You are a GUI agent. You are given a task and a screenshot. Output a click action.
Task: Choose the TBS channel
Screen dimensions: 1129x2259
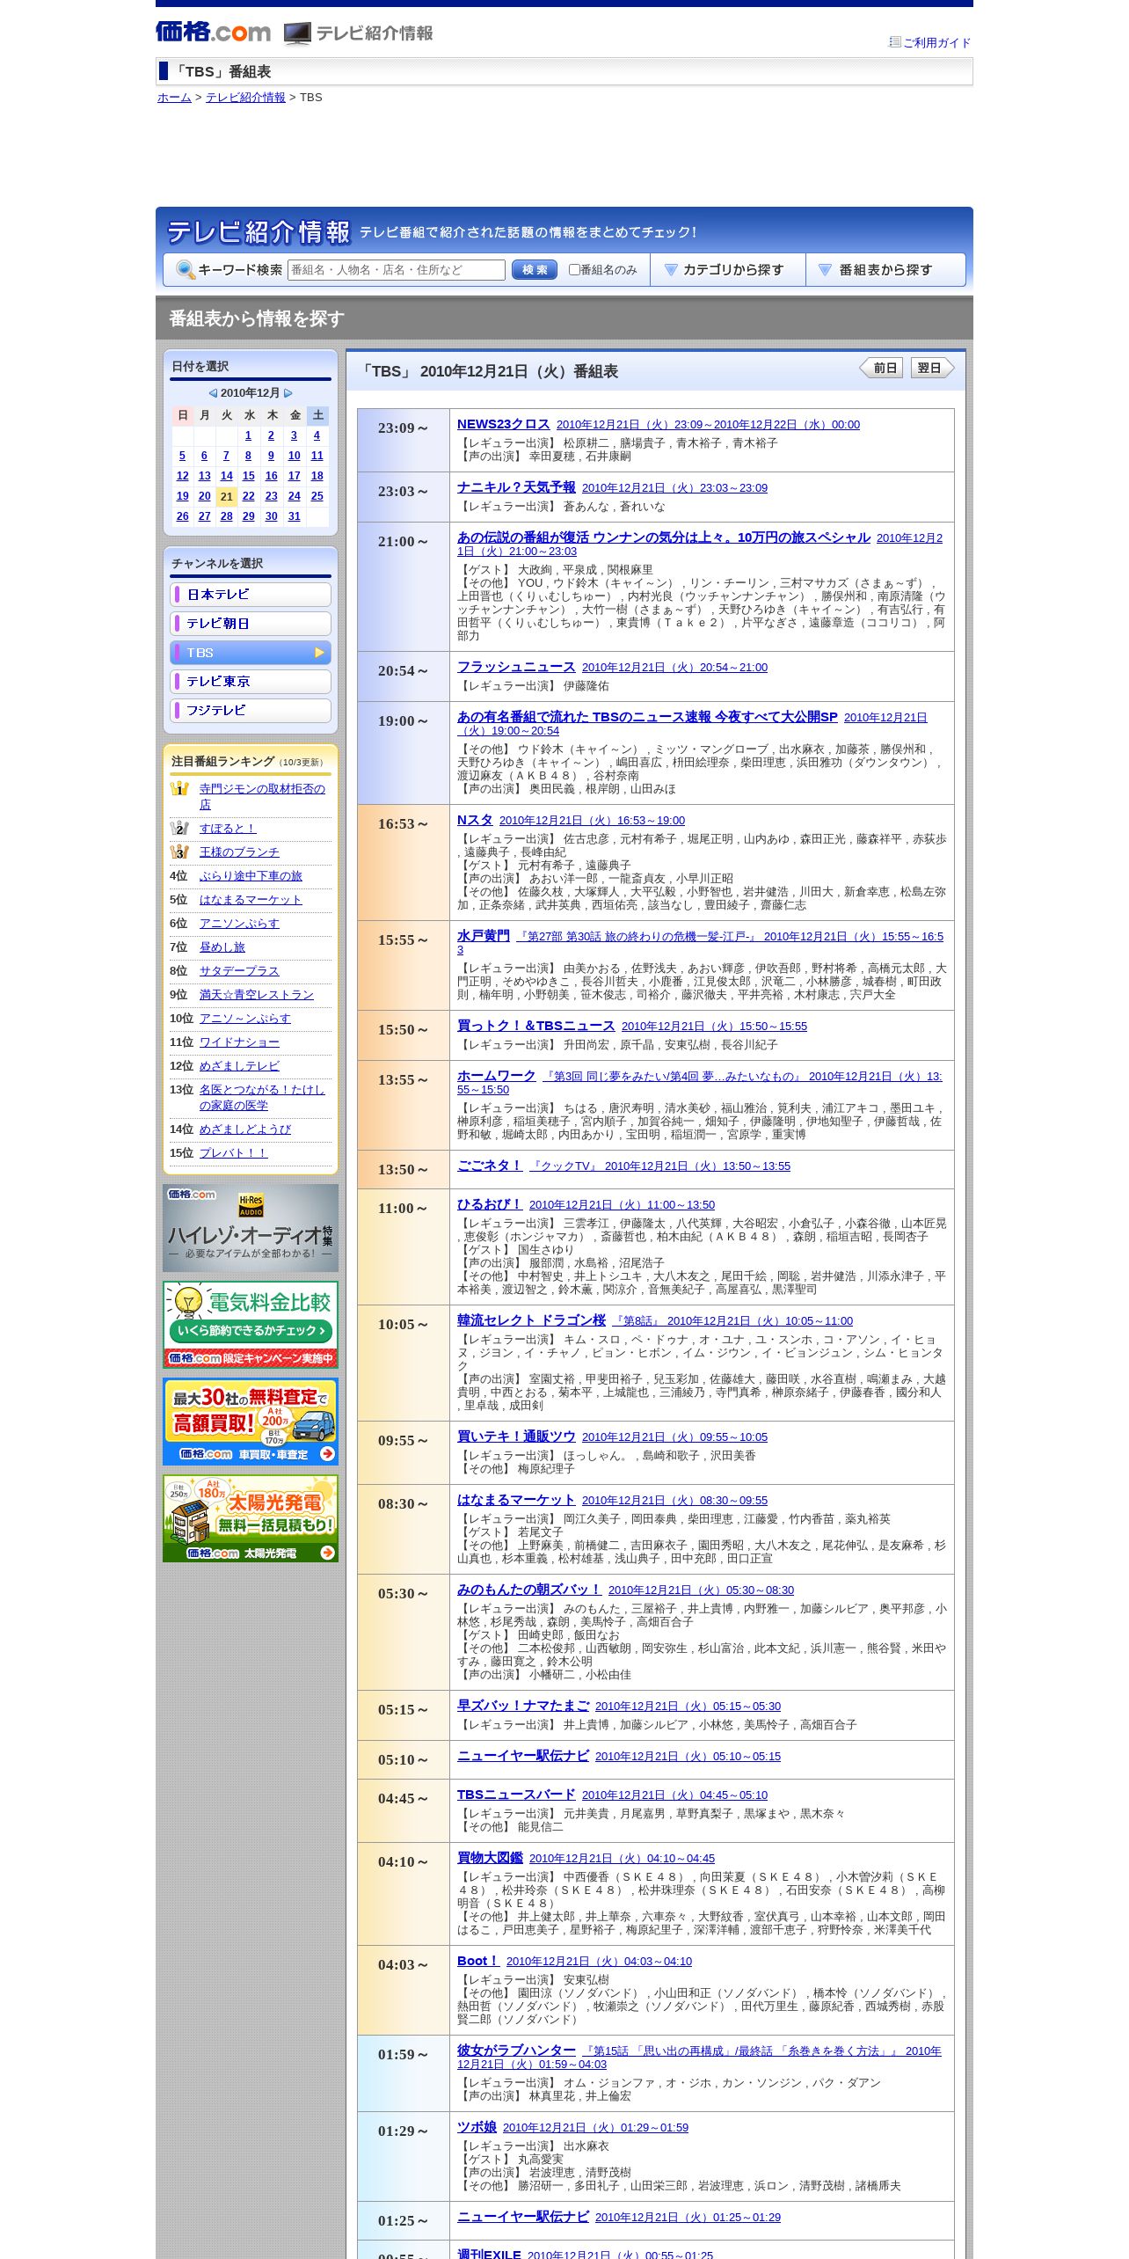[251, 653]
